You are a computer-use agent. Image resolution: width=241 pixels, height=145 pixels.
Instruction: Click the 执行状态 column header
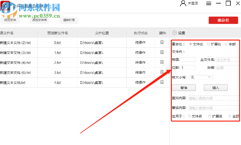coord(141,33)
